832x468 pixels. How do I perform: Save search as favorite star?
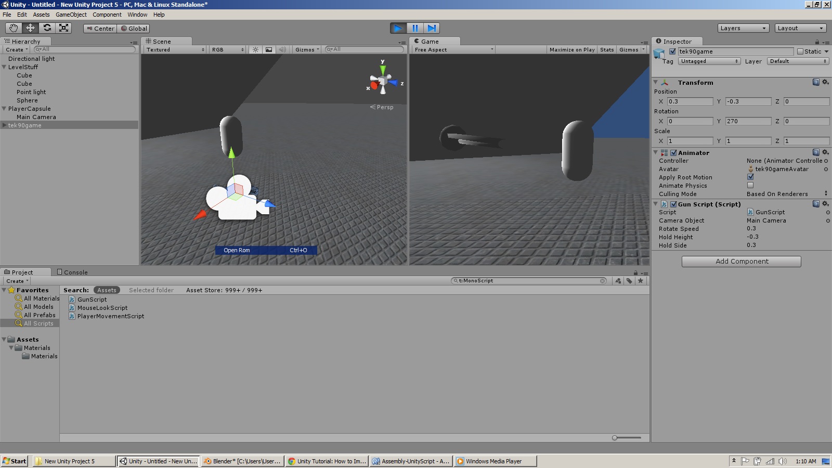pyautogui.click(x=641, y=281)
